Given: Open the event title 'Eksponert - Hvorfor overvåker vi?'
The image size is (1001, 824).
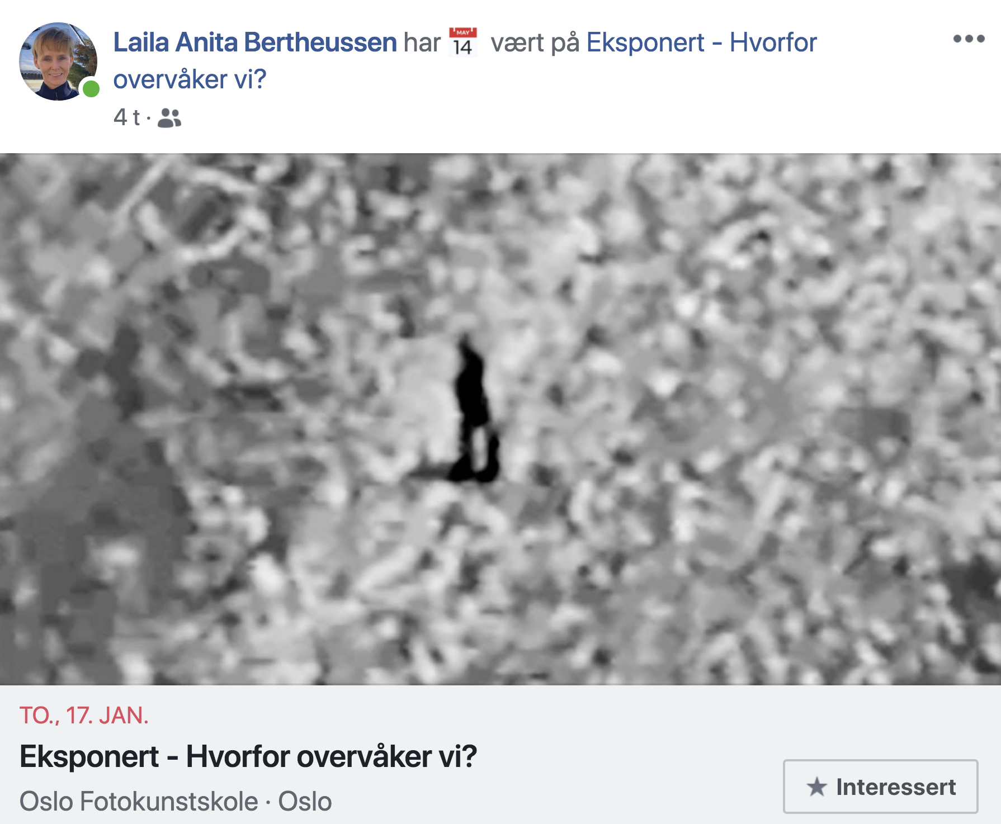Looking at the screenshot, I should pos(248,757).
